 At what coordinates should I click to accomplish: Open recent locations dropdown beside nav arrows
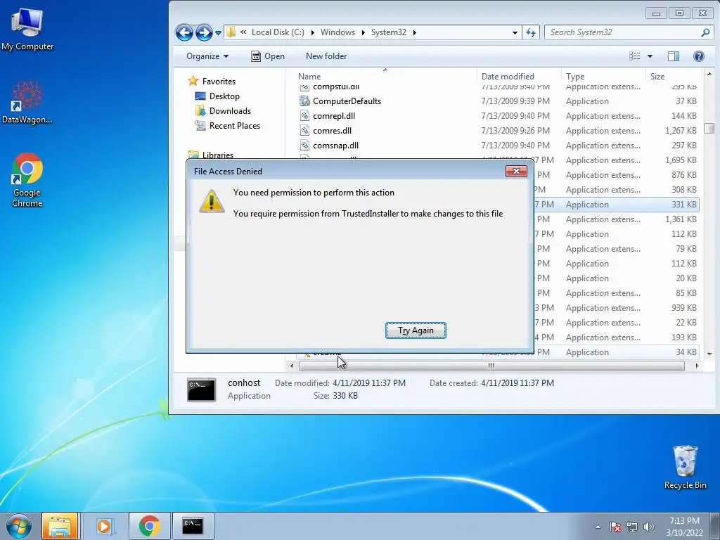tap(218, 32)
